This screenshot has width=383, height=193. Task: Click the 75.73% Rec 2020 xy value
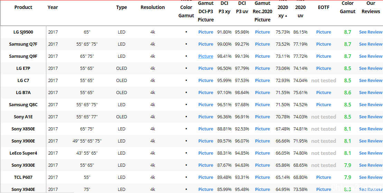[x=283, y=32]
